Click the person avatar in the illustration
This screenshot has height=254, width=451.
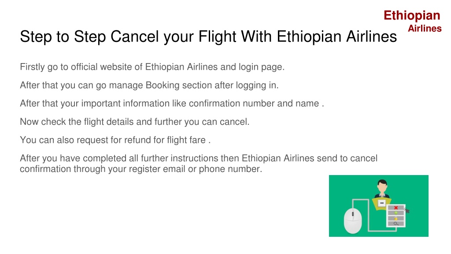382,189
